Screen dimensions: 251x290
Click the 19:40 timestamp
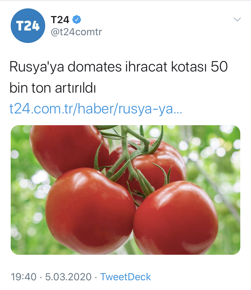pyautogui.click(x=24, y=277)
